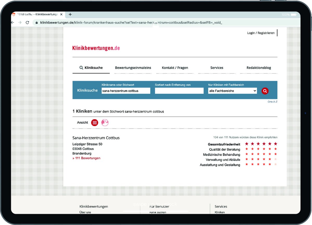Open the Services navigation item
The height and width of the screenshot is (225, 312).
[217, 68]
